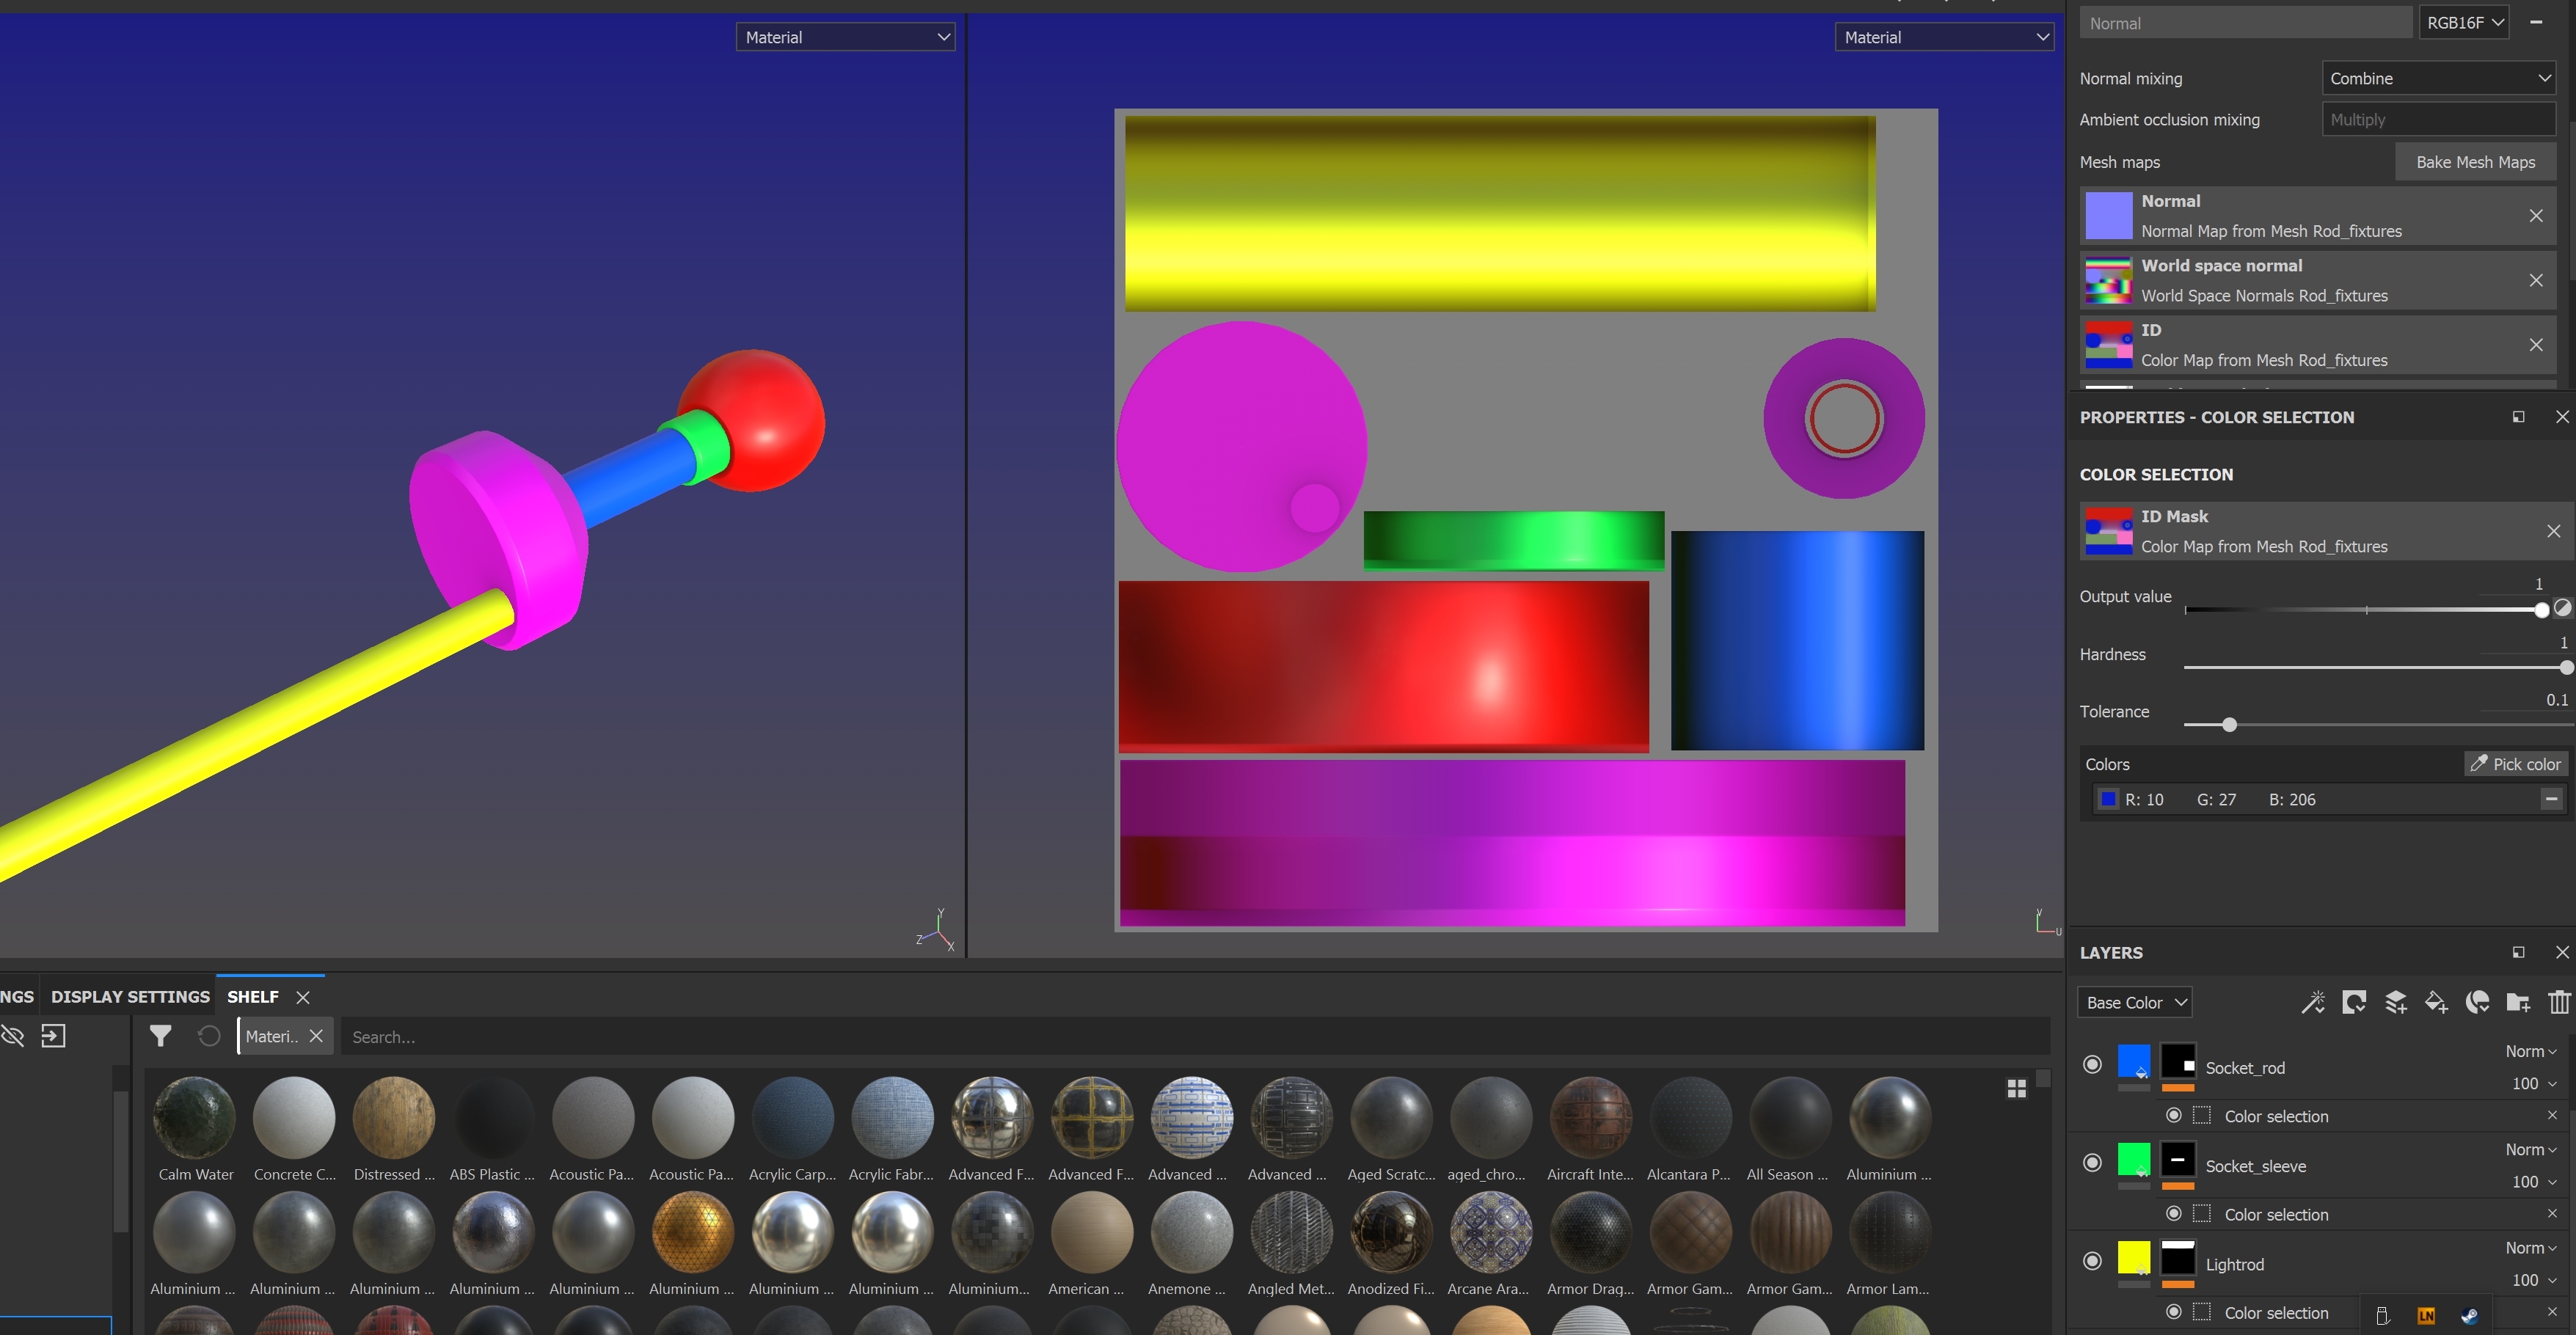This screenshot has height=1335, width=2576.
Task: Hide the Socket_rod layer
Action: coord(2092,1065)
